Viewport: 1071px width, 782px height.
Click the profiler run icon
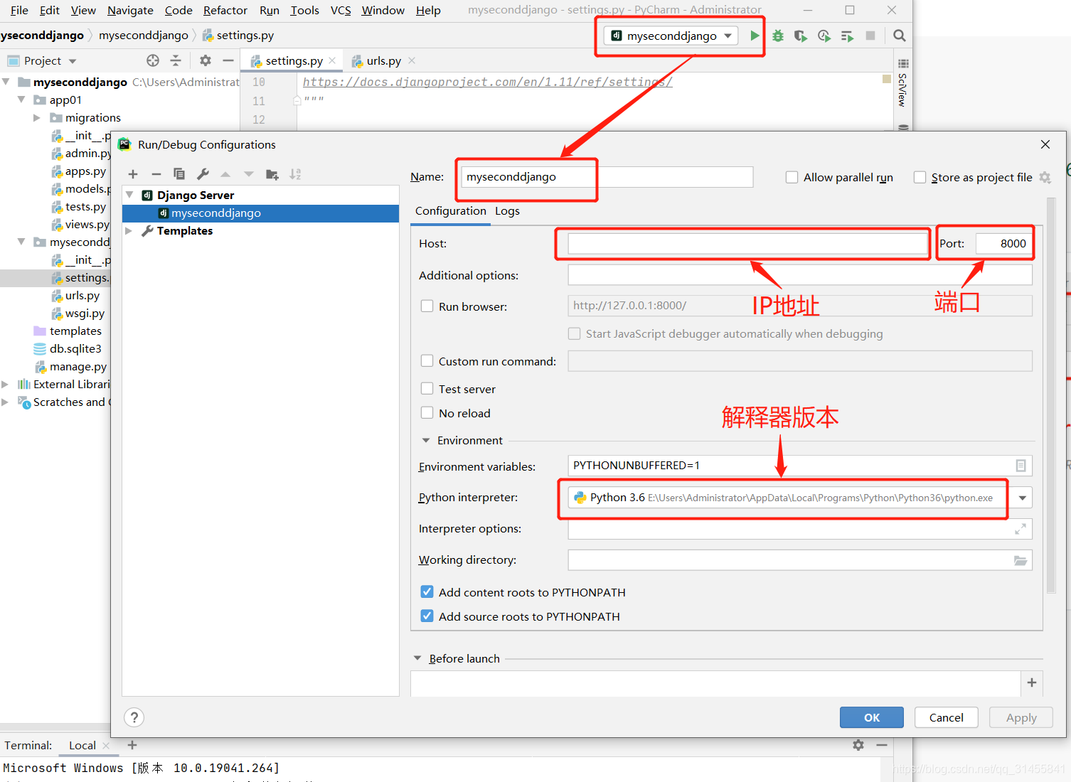824,36
